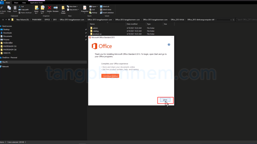Select Quick access in navigation pane
This screenshot has width=257, height=144.
coord(7,26)
